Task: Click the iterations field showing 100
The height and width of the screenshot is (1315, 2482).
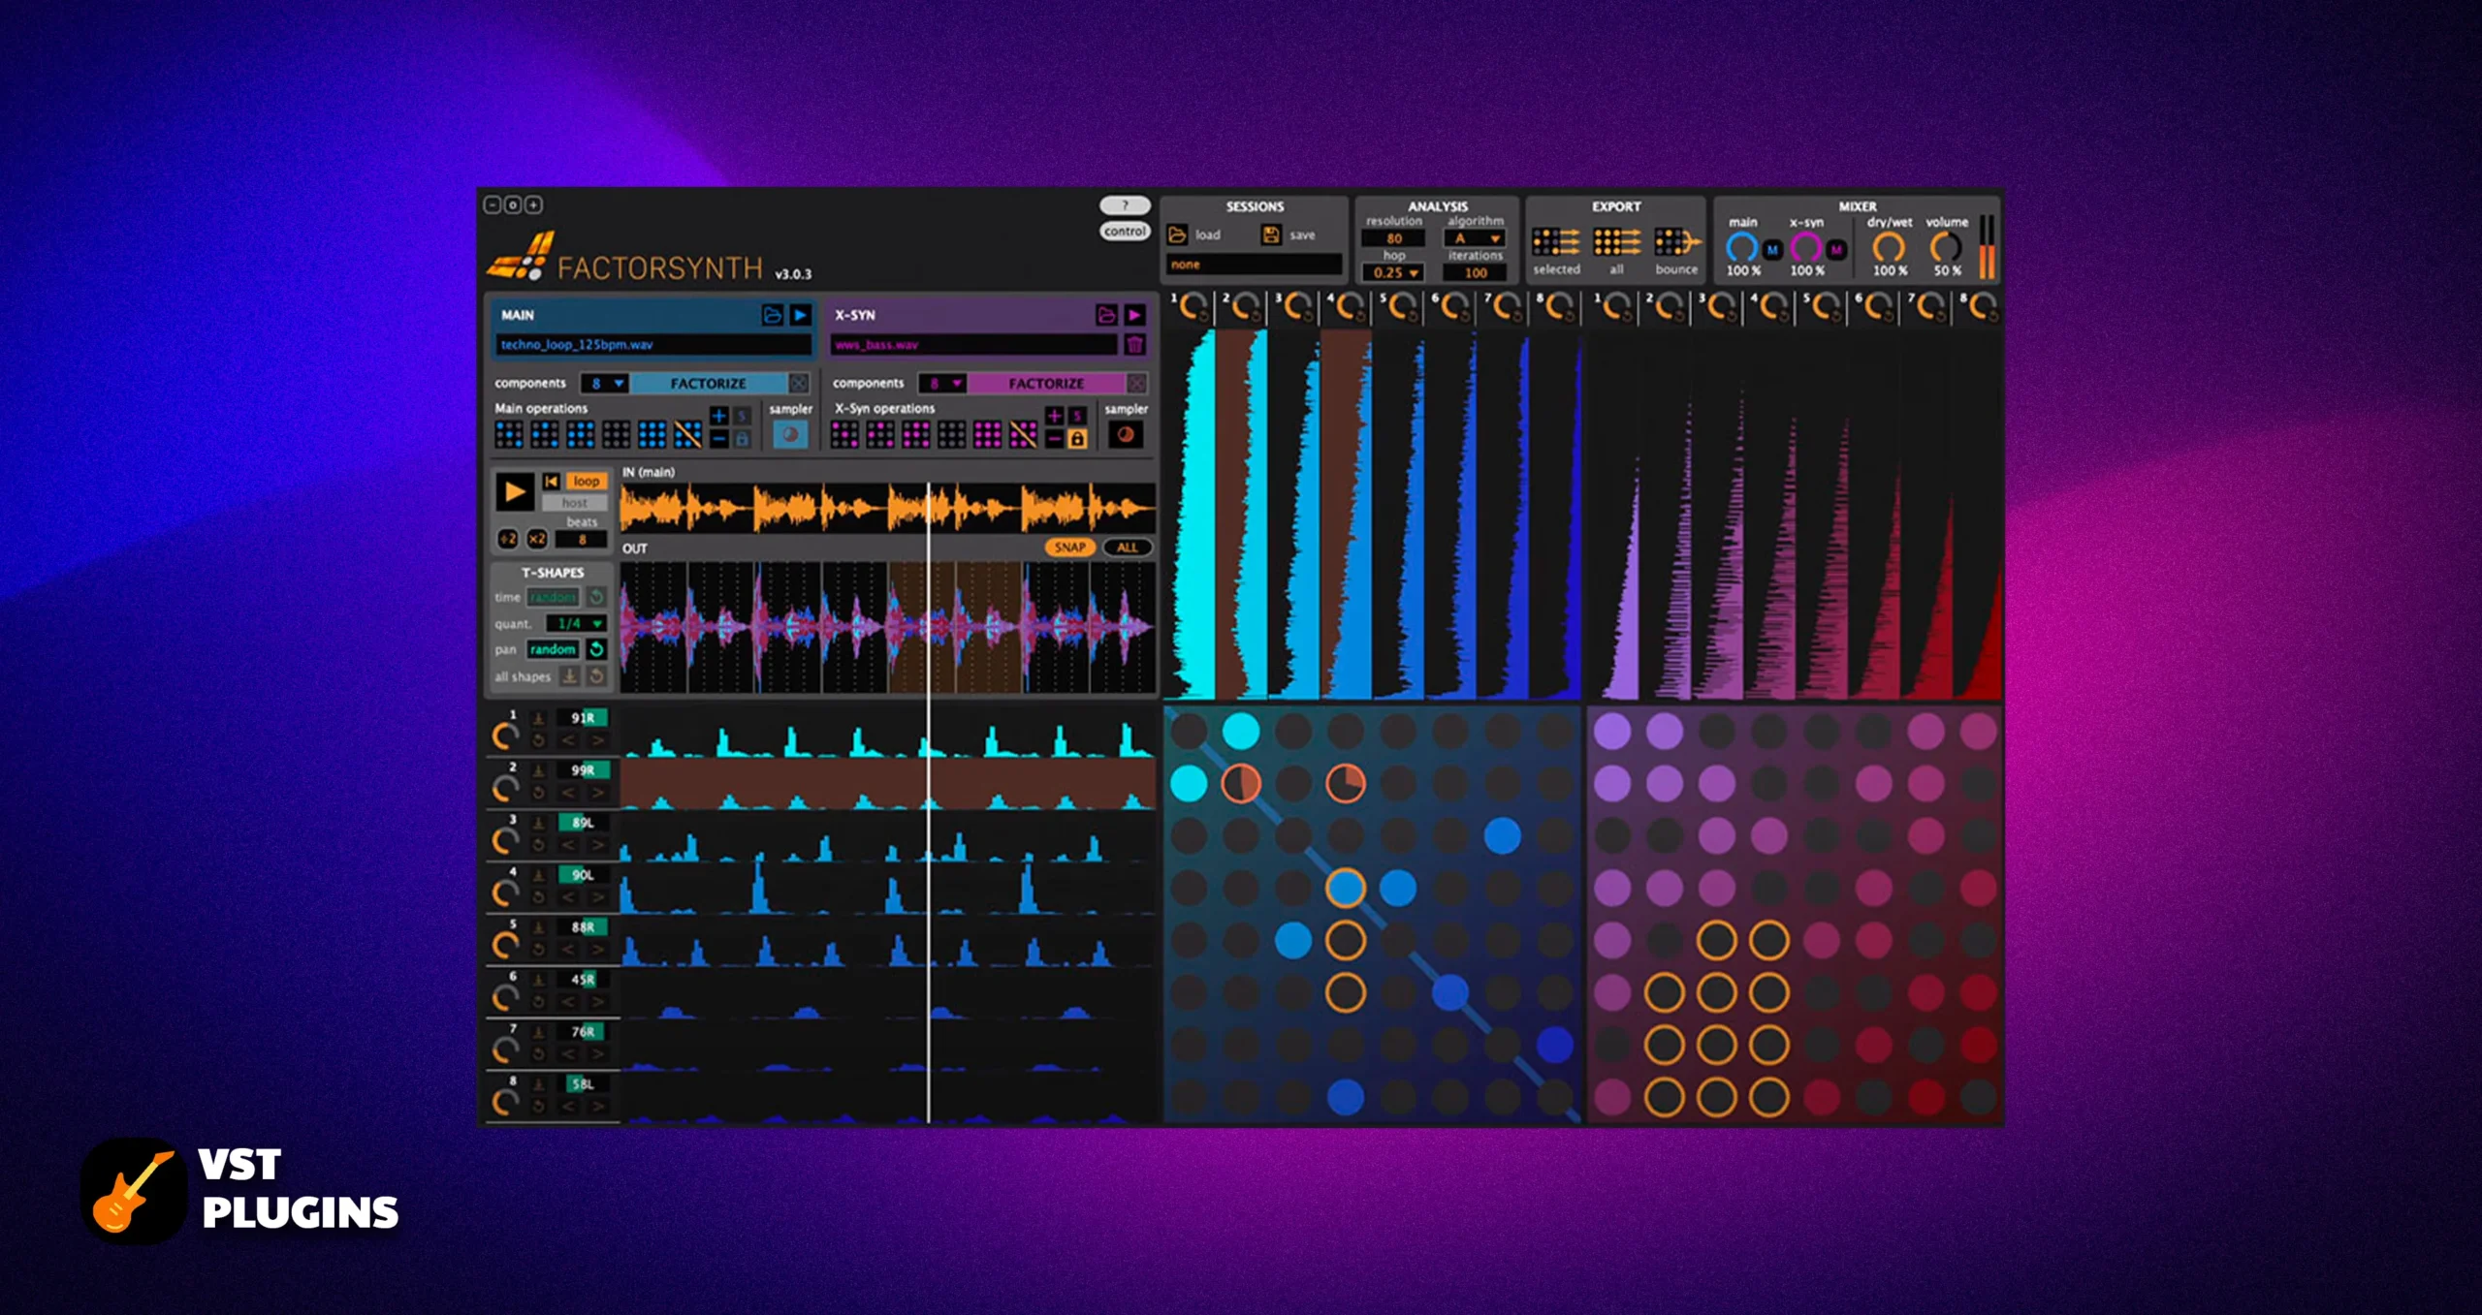Action: [x=1475, y=273]
